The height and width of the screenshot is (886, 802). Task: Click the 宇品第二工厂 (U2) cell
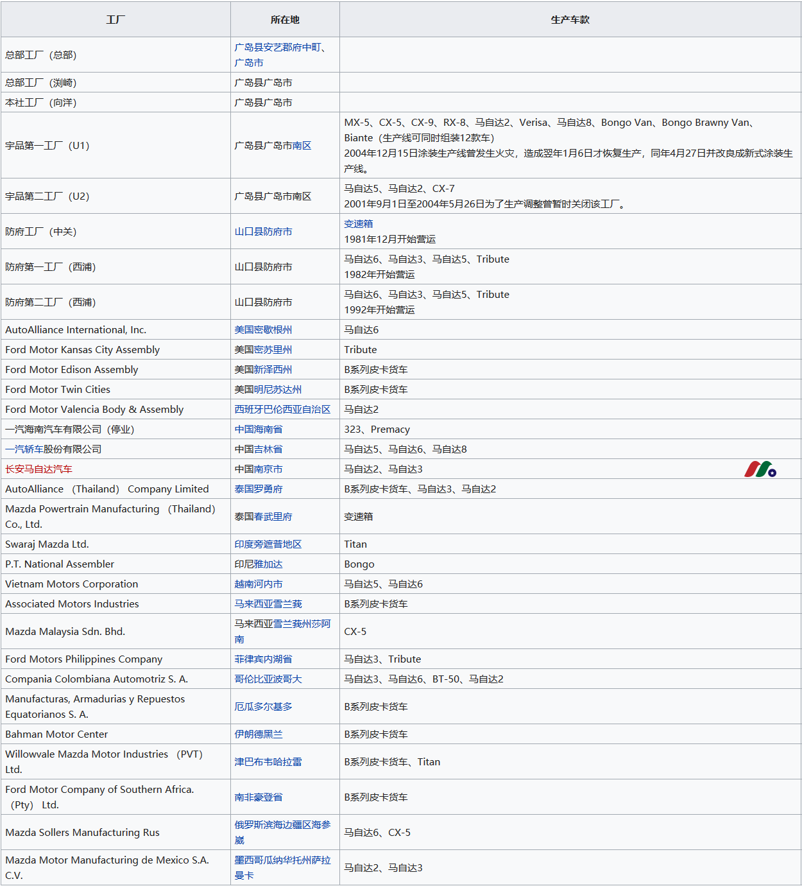115,196
